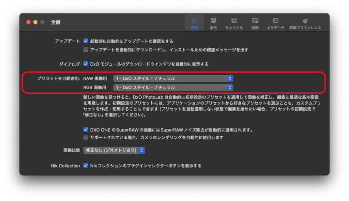
Task: Switch to the メタデータ tab label
Action: (275, 28)
